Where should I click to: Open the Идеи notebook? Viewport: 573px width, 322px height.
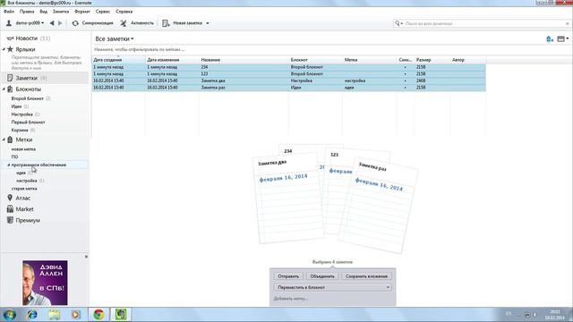click(x=16, y=106)
